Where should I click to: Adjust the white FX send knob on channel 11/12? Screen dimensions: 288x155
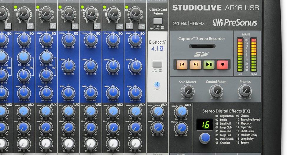click(x=91, y=144)
